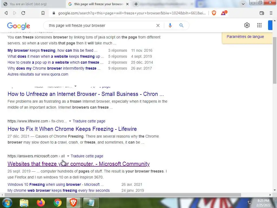This screenshot has height=208, width=277.
Task: Open 'Websites that freeze your computer' result
Action: click(79, 164)
